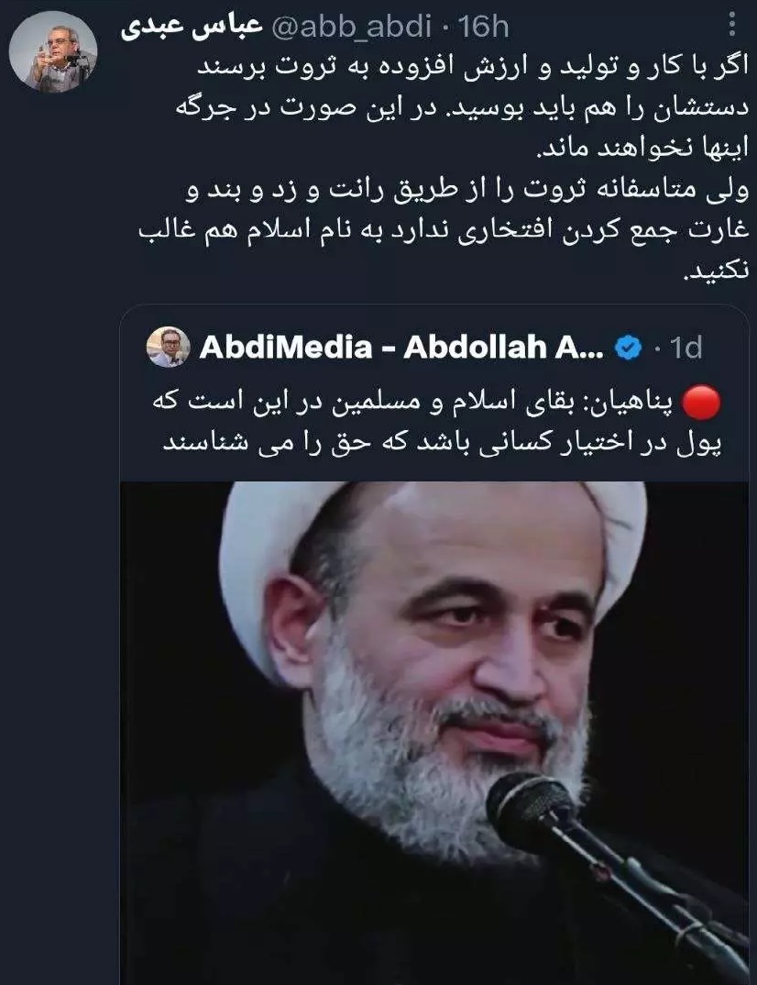757x985 pixels.
Task: Visit the @abb_abdi handle link
Action: tap(352, 27)
